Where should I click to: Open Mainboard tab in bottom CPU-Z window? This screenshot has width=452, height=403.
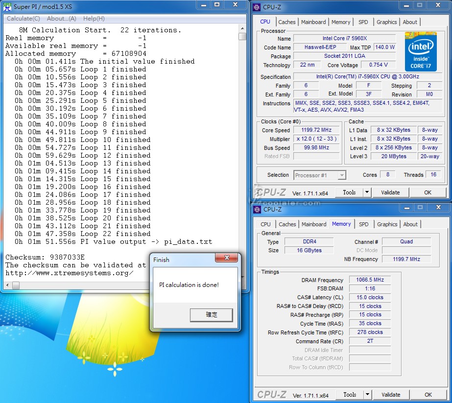(314, 224)
